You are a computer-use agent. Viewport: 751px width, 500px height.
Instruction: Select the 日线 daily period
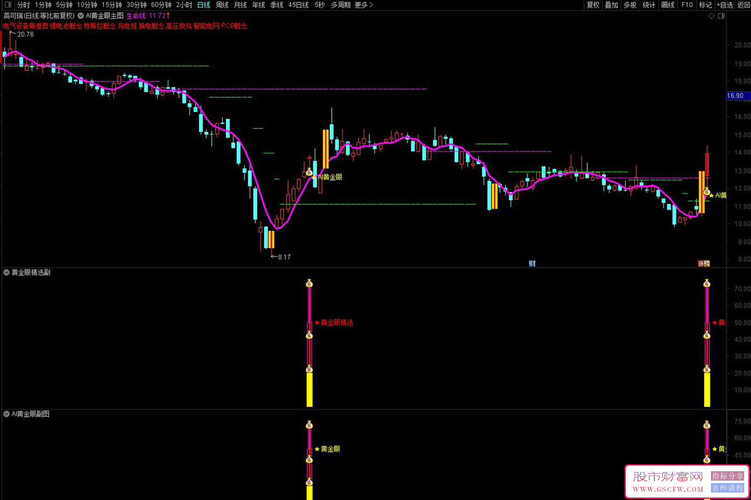pyautogui.click(x=203, y=4)
